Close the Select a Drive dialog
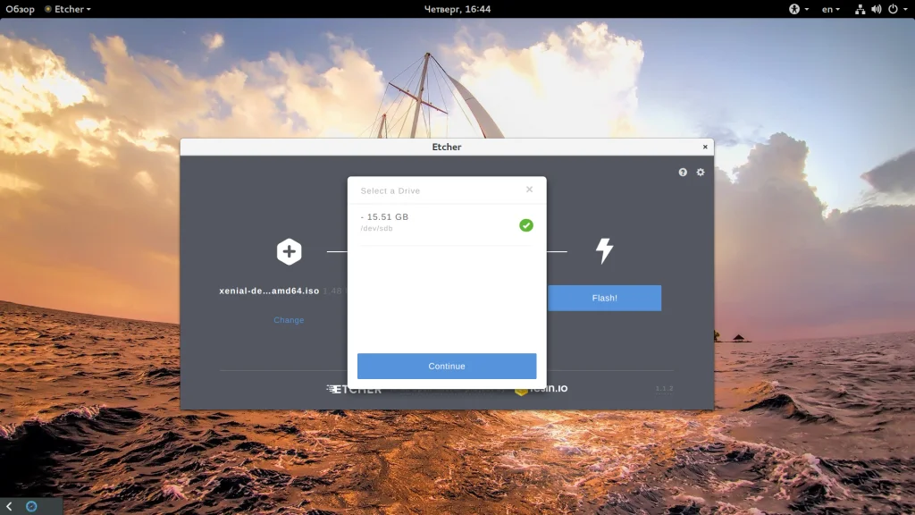 529,190
